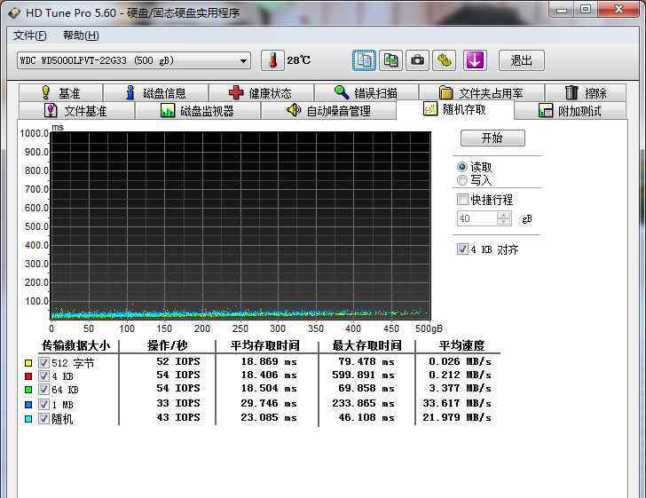Click the cyan 随机 color swatch
This screenshot has height=498, width=646.
point(28,419)
